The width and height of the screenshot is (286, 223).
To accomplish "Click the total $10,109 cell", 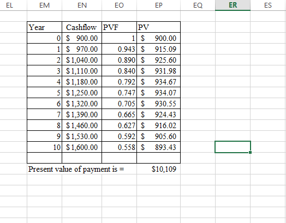I will (158, 169).
